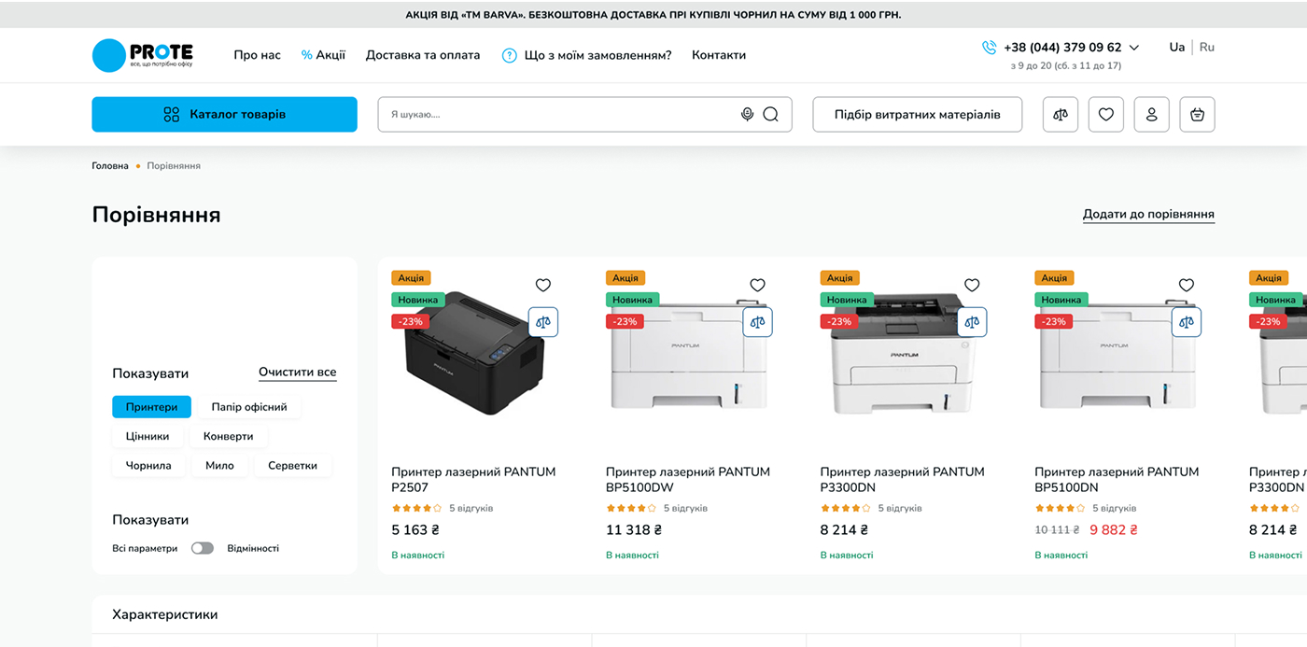Select the Папір офісний category chip
Viewport: 1307px width, 647px height.
(x=249, y=407)
